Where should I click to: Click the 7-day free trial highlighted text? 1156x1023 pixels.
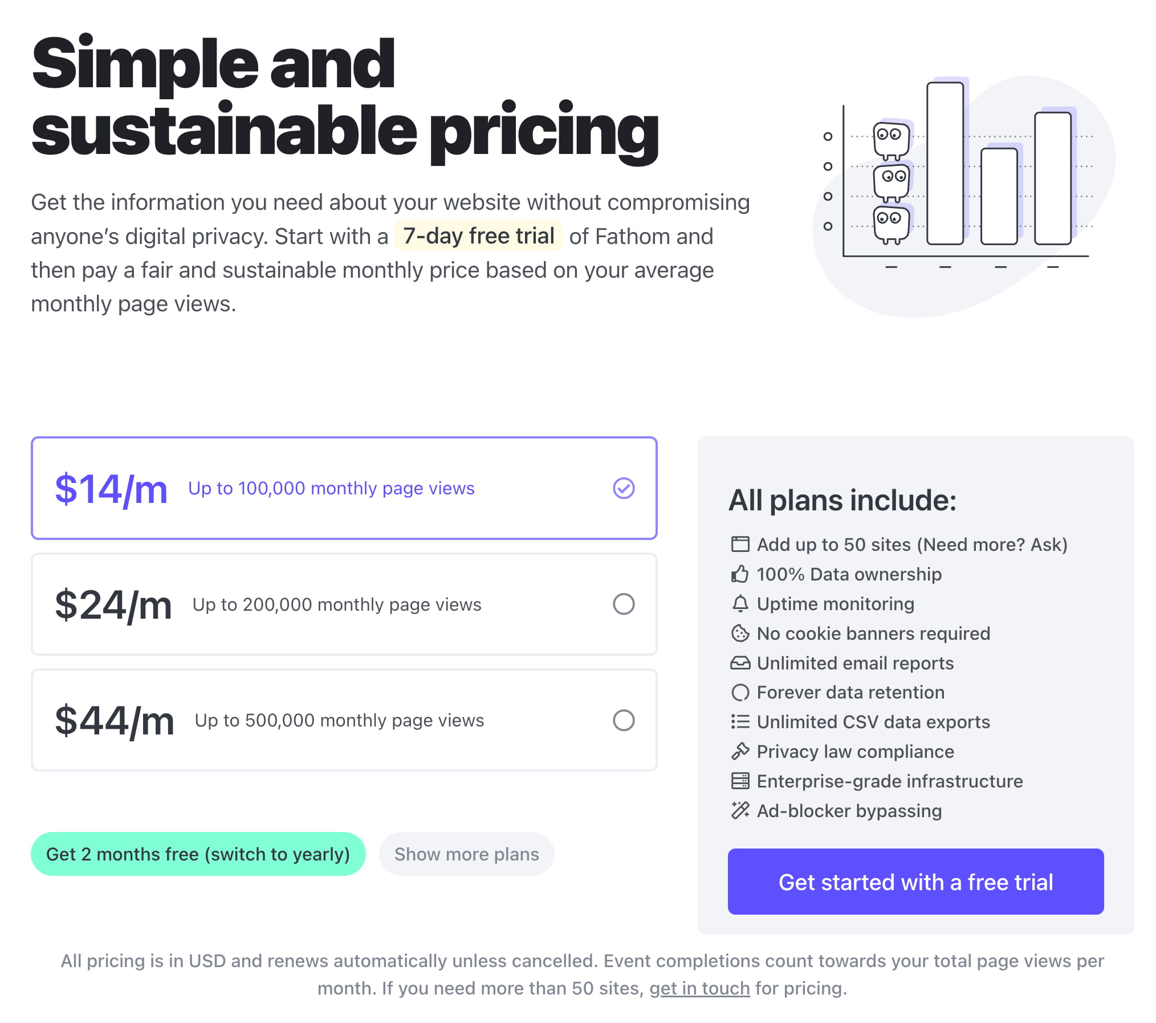(478, 236)
